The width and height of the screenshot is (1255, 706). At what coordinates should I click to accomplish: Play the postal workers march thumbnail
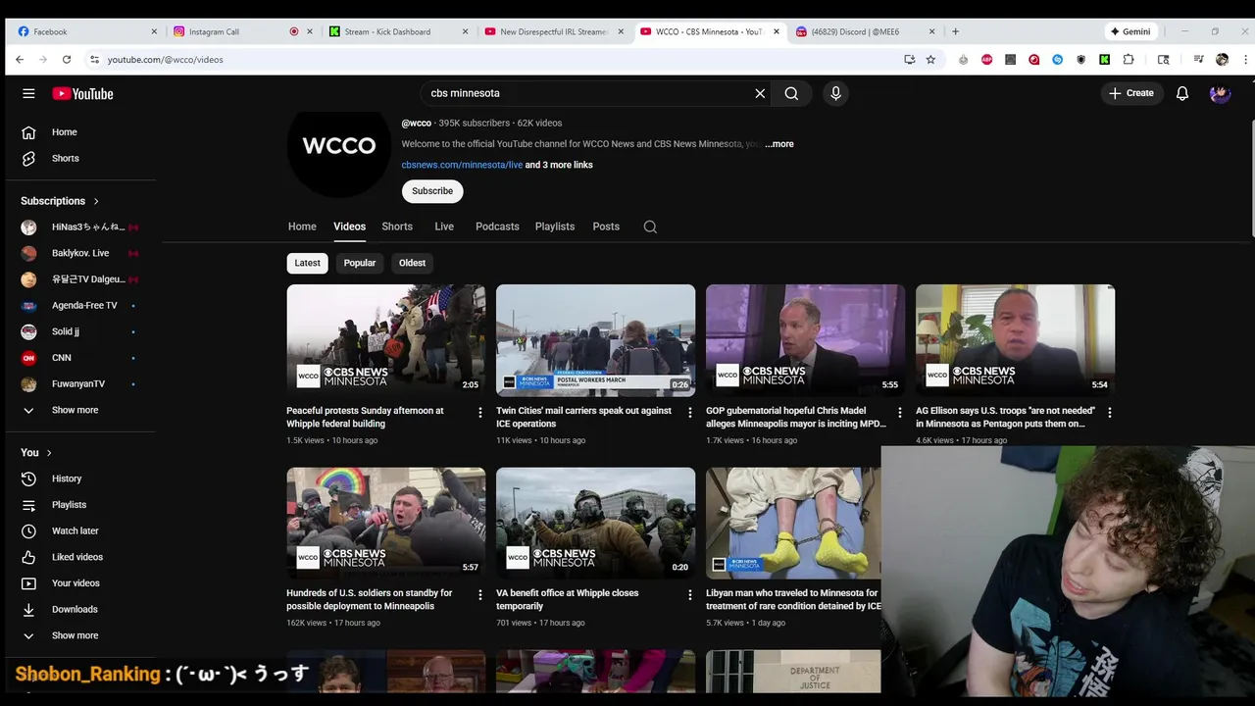595,339
